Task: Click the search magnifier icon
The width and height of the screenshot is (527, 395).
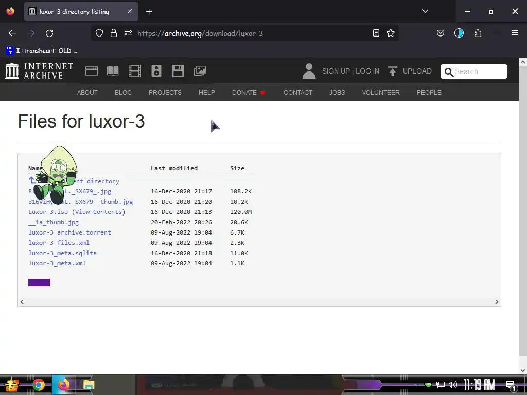Action: [x=449, y=72]
